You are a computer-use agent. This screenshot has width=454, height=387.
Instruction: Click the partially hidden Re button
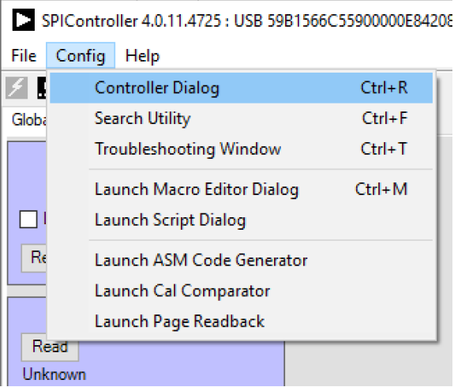pos(34,257)
